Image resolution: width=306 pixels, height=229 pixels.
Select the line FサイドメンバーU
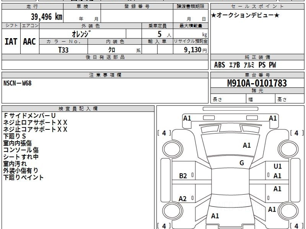pos(30,116)
